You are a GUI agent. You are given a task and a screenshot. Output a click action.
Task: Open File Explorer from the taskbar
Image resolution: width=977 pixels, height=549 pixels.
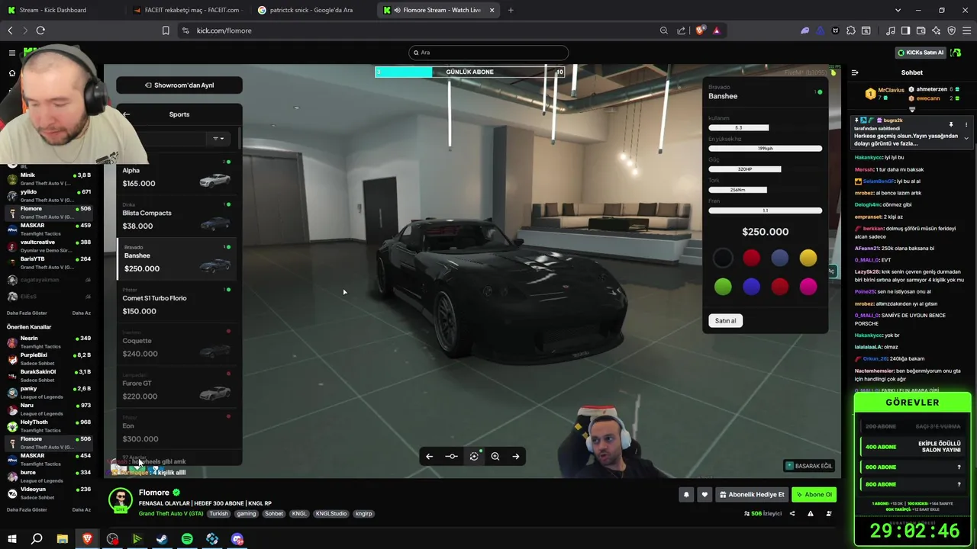pos(62,539)
